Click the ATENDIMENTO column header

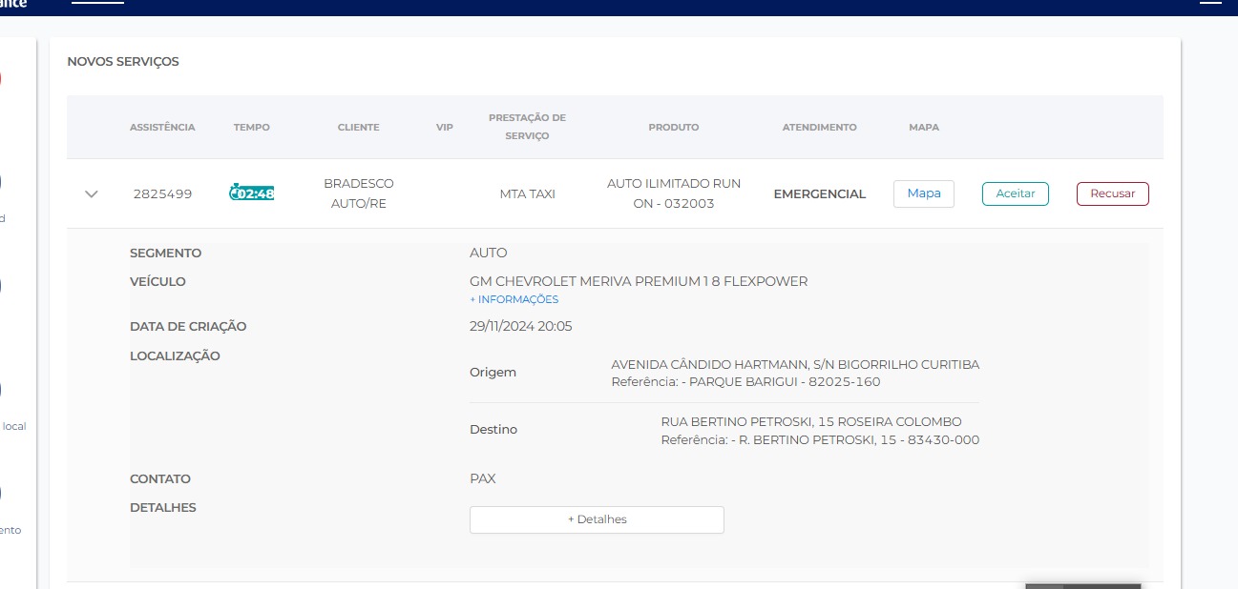[x=819, y=127]
